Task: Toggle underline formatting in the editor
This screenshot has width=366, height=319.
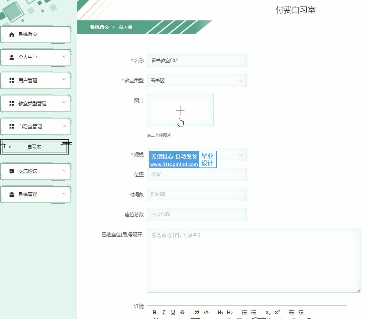Action: (173, 312)
